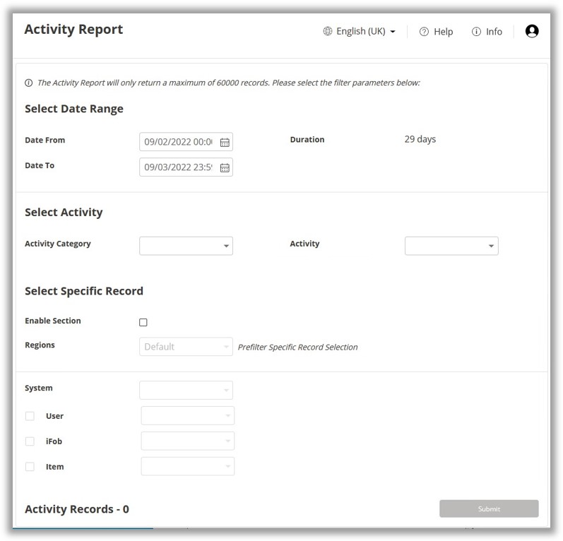This screenshot has width=563, height=541.
Task: Tick the Enable Section checkbox
Action: pos(143,322)
